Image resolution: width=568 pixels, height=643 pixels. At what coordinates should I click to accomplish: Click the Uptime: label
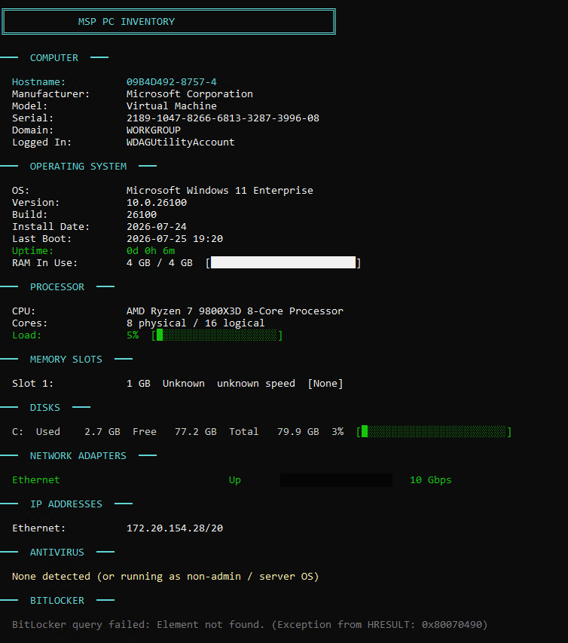32,251
